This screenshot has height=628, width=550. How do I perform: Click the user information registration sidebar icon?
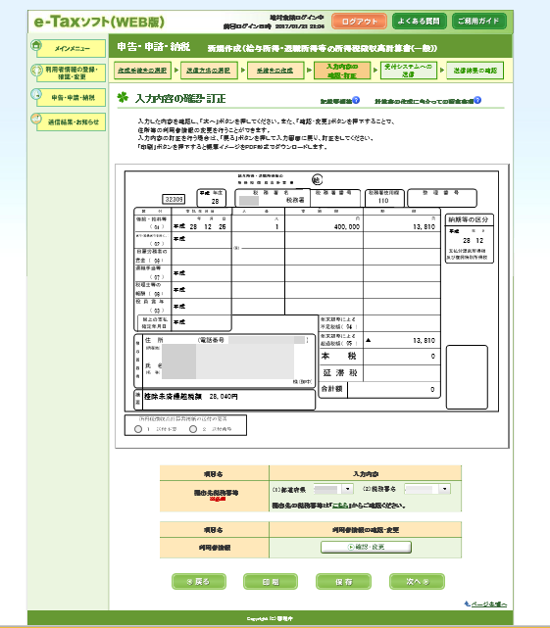click(x=36, y=71)
